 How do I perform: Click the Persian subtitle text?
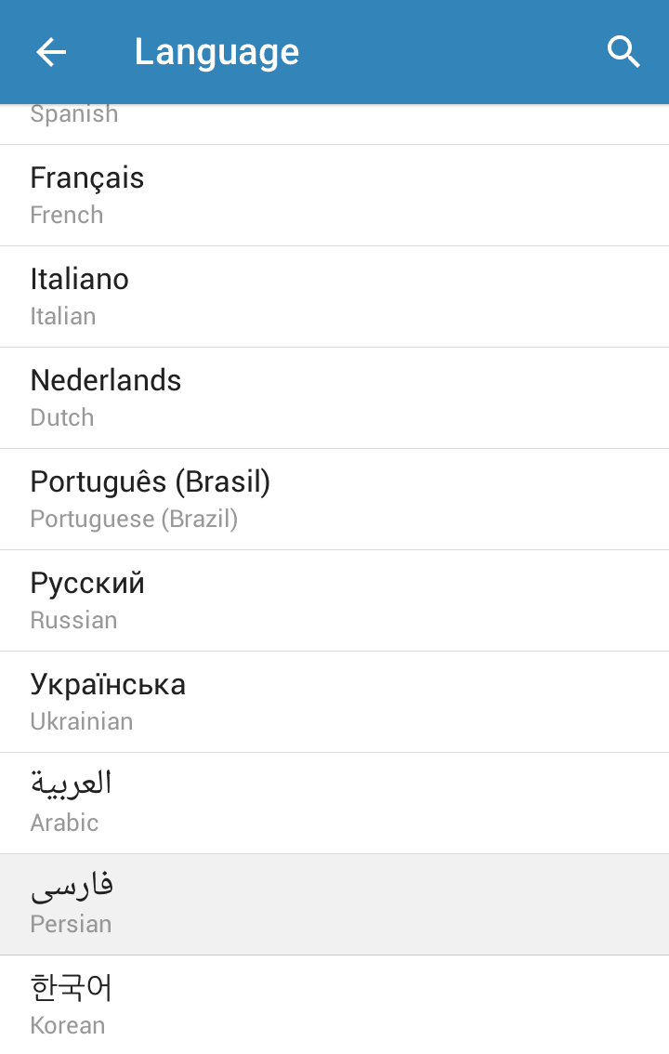[71, 924]
